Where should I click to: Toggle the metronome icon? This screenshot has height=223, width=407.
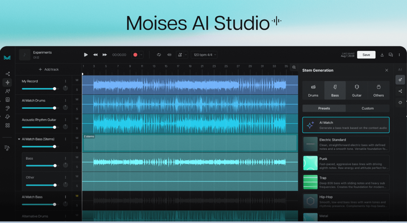coord(180,55)
